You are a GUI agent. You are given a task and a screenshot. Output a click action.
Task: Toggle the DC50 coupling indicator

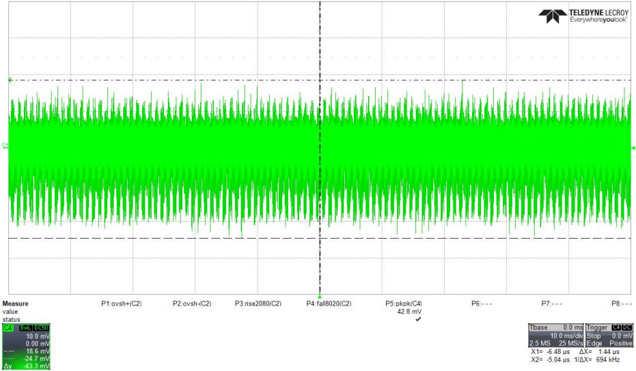[x=41, y=327]
